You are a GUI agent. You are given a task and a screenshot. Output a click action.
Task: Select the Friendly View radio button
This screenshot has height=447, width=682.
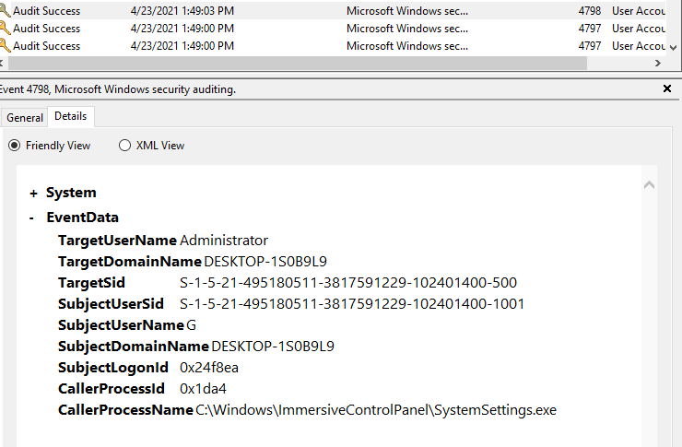(15, 146)
